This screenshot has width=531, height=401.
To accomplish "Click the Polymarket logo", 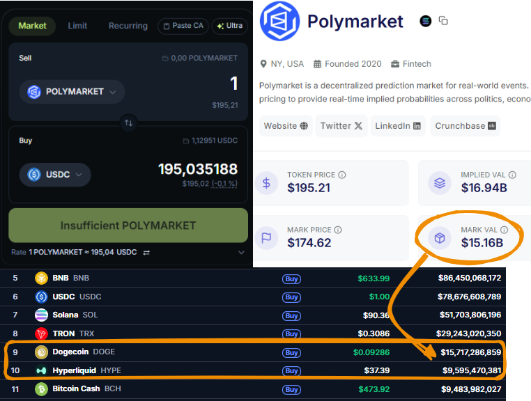I will tap(279, 21).
